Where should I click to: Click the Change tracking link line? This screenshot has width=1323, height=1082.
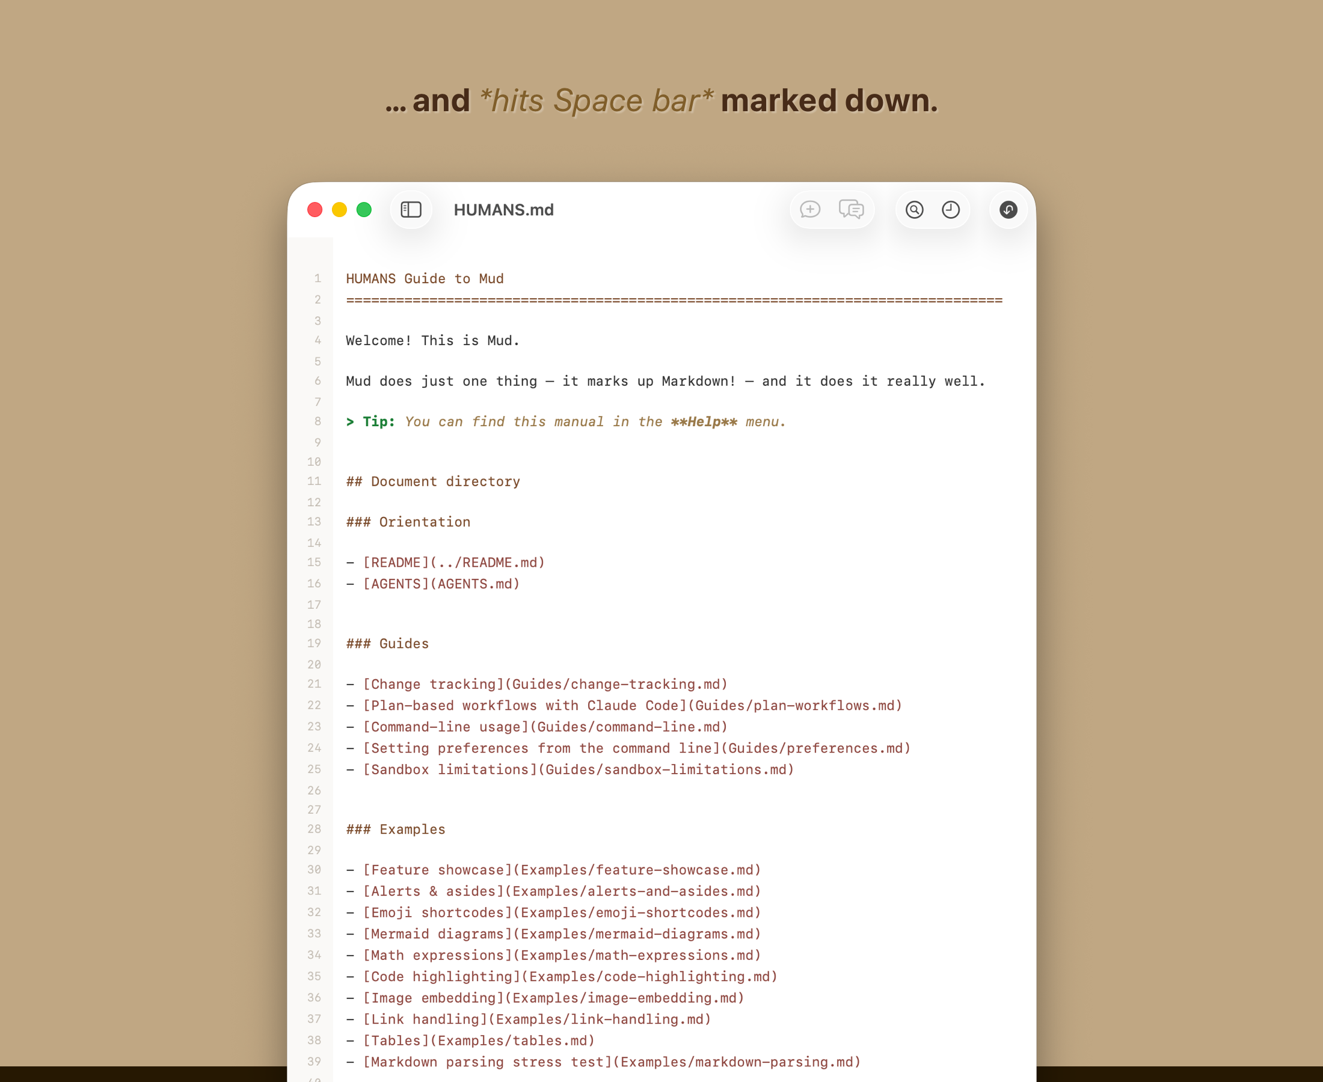click(537, 683)
